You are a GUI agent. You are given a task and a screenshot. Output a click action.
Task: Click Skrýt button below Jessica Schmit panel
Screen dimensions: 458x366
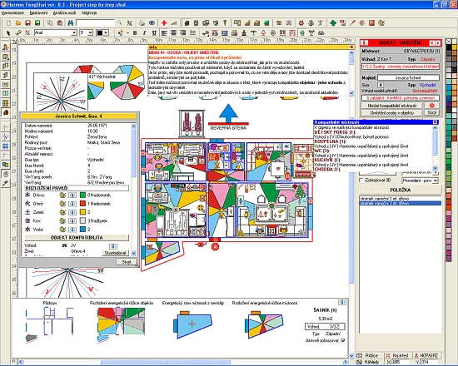coord(127,262)
